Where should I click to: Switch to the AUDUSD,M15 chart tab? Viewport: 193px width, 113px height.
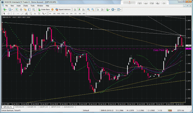69,107
